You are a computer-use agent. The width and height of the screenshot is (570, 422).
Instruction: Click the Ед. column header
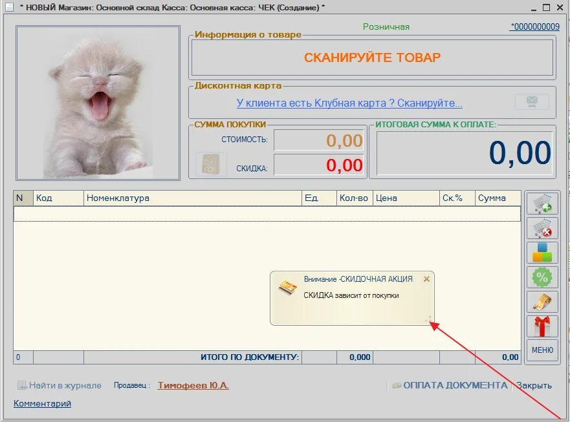pyautogui.click(x=319, y=198)
